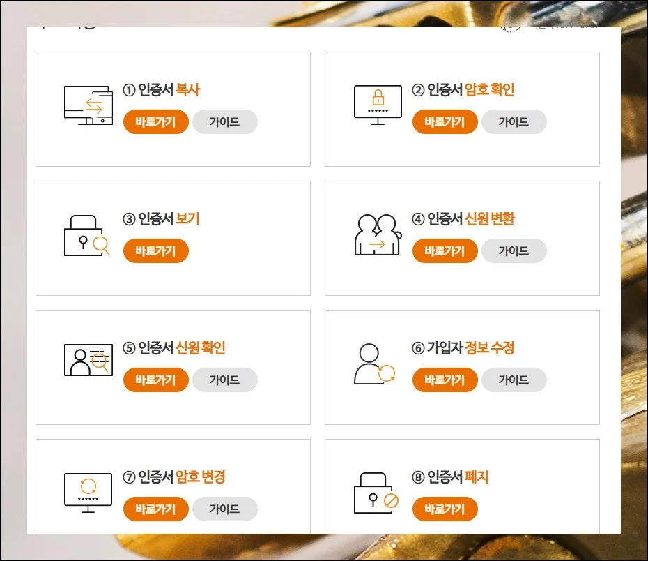
Task: Open 가이드 for 인증서 신원 변환
Action: pos(514,251)
